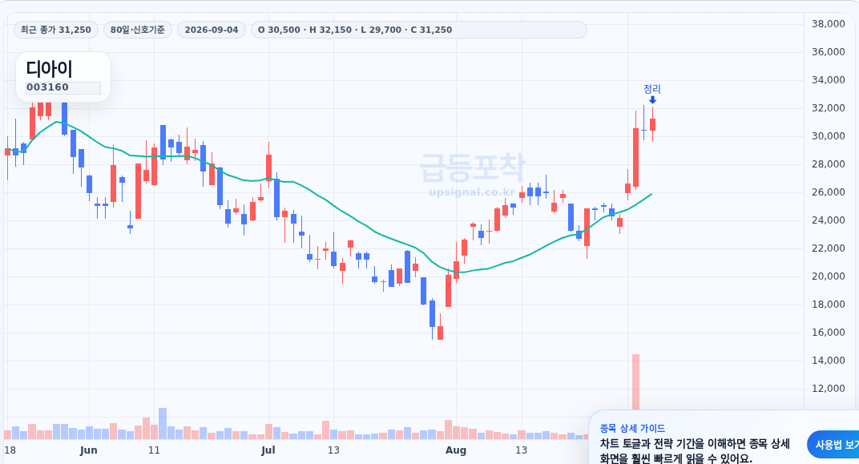Click the 16,000 price axis label
859x464 pixels.
click(x=829, y=333)
